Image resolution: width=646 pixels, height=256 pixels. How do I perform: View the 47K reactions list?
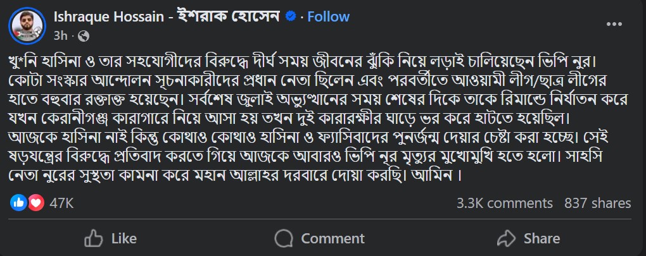tap(61, 204)
